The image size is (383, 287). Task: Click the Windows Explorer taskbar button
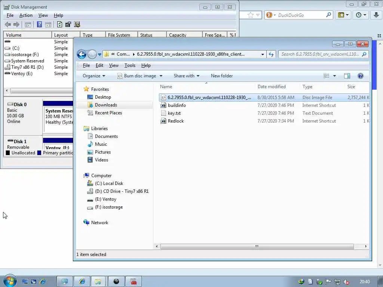[98, 281]
